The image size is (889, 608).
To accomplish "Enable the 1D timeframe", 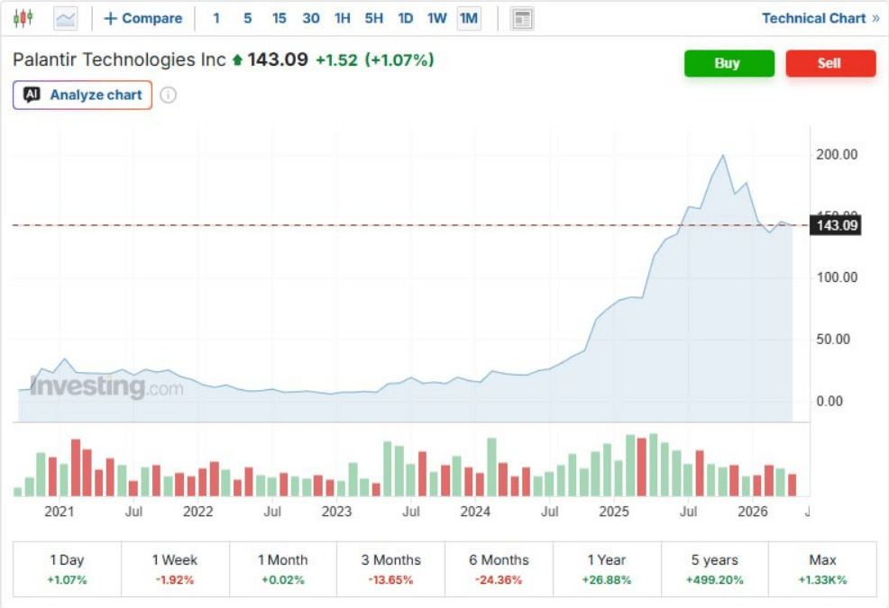I will point(406,18).
